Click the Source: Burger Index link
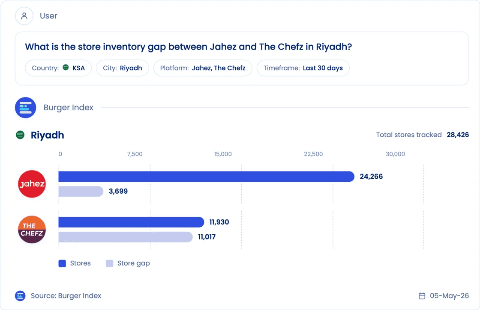 point(66,295)
